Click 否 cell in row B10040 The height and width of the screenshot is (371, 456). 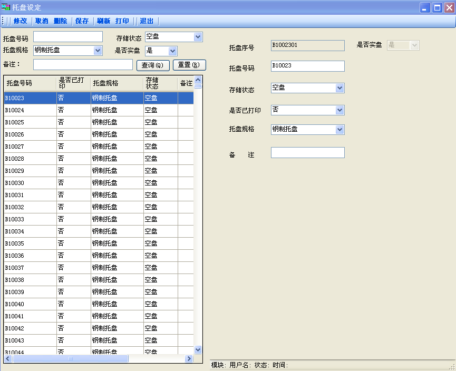pyautogui.click(x=74, y=304)
